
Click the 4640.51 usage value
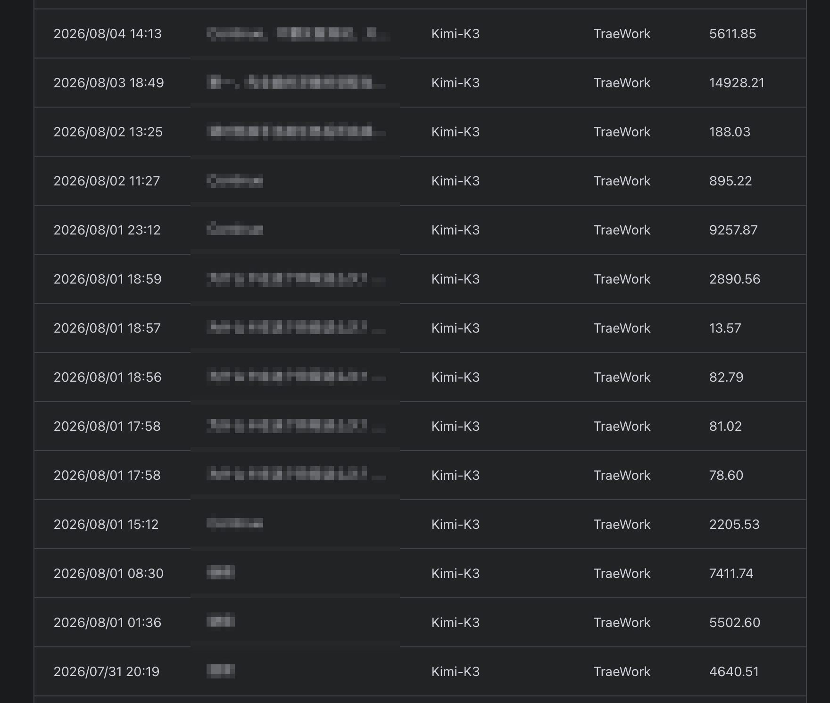(x=734, y=672)
